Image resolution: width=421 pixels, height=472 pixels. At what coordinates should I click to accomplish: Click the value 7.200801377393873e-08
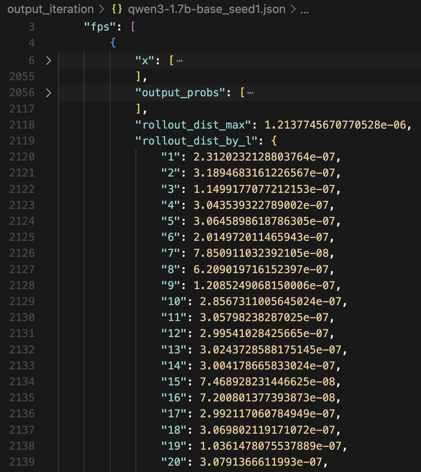tap(267, 398)
